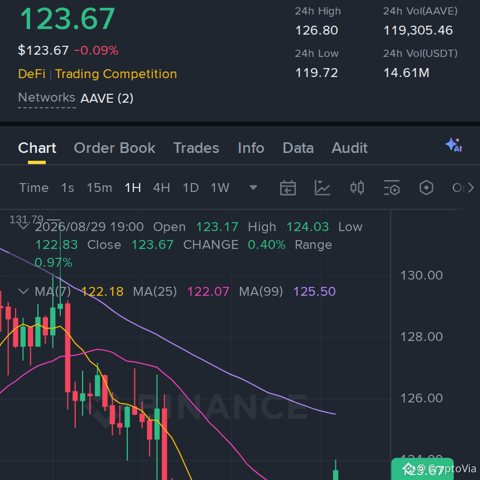Image resolution: width=480 pixels, height=480 pixels.
Task: Select the 15m interval
Action: click(x=100, y=188)
